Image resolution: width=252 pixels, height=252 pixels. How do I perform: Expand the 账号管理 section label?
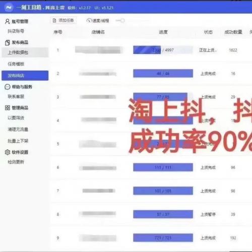click(x=20, y=21)
